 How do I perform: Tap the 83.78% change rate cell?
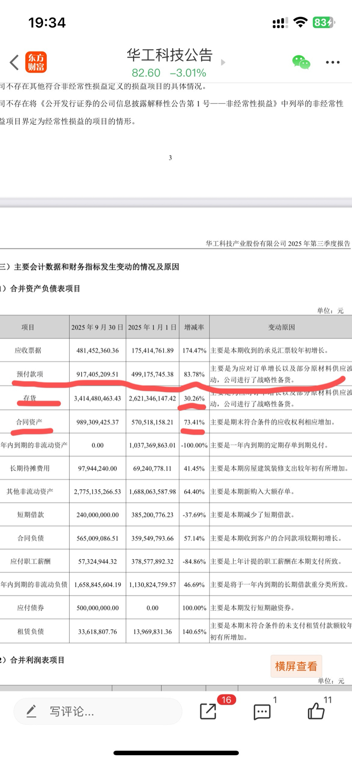tap(194, 374)
